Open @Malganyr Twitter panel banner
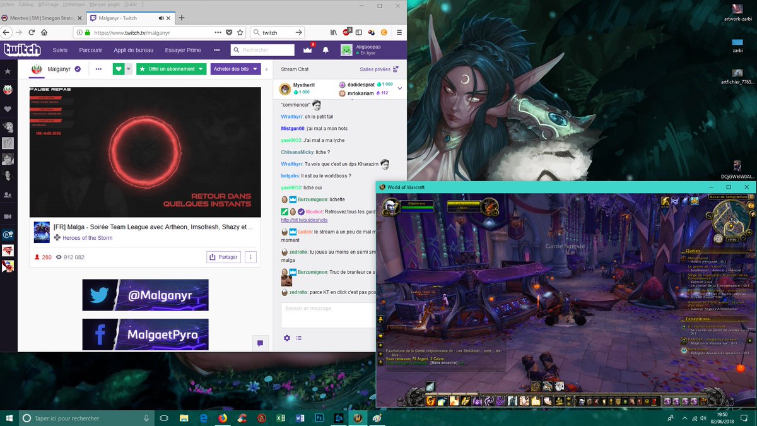This screenshot has width=757, height=426. click(x=145, y=295)
